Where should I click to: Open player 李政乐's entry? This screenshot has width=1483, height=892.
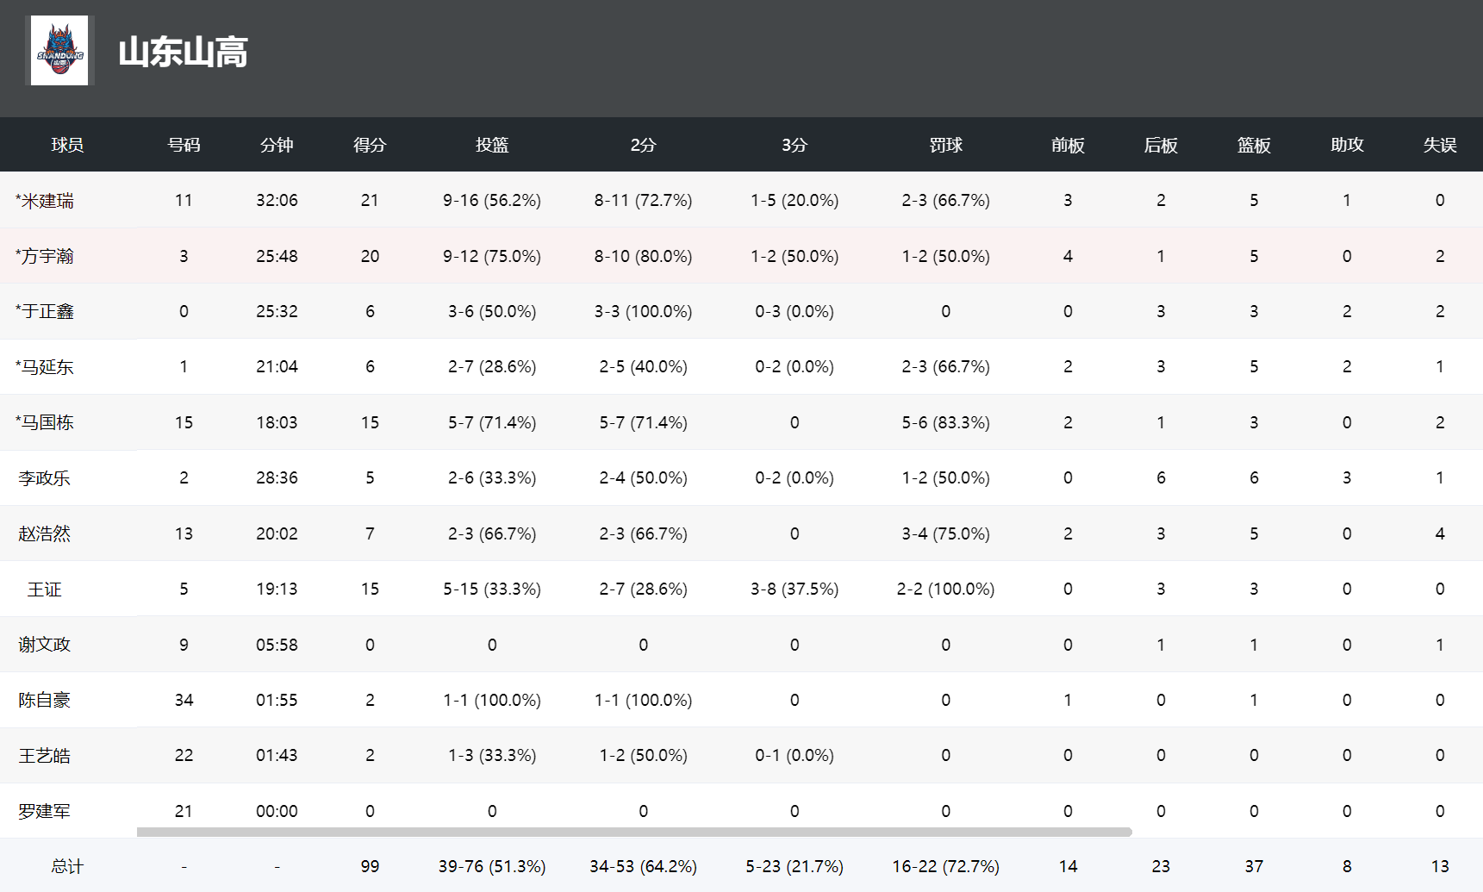tap(44, 478)
